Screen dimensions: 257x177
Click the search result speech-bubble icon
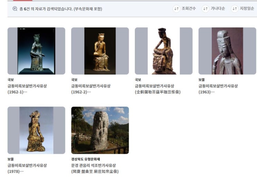click(15, 9)
